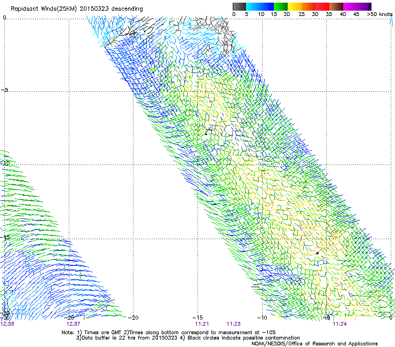The image size is (395, 347).
Task: Click the black contamination circle near -16S
Action: (317, 253)
